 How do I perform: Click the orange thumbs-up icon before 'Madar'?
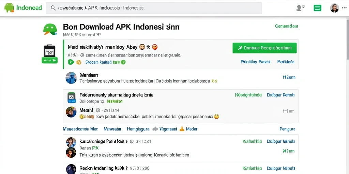(182, 129)
